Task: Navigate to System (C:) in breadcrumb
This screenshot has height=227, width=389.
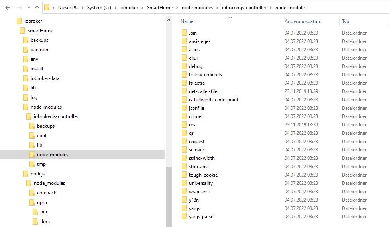Action: pyautogui.click(x=99, y=8)
